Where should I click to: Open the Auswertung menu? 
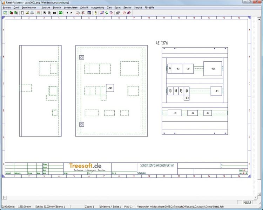click(97, 7)
